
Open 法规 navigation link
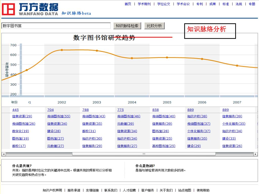(x=239, y=4)
